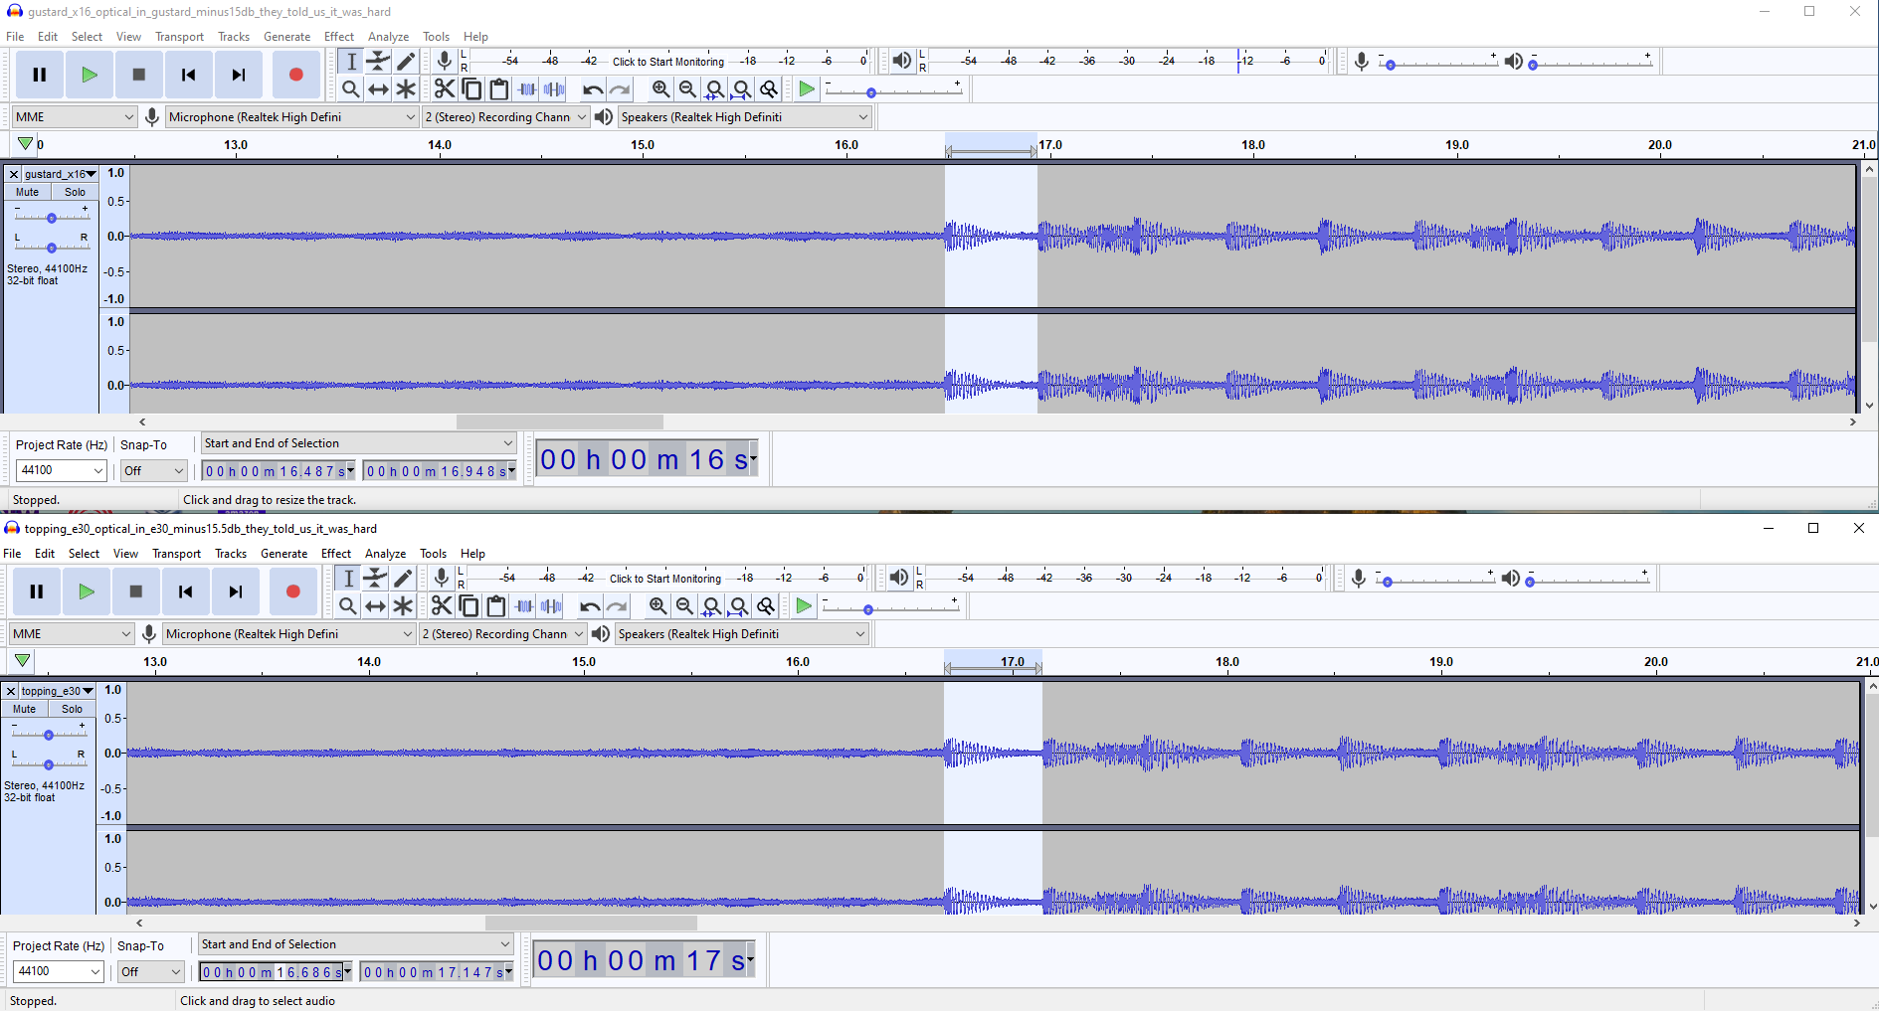Screen dimensions: 1879x1011
Task: Solo the topping_e30 track
Action: [x=72, y=709]
